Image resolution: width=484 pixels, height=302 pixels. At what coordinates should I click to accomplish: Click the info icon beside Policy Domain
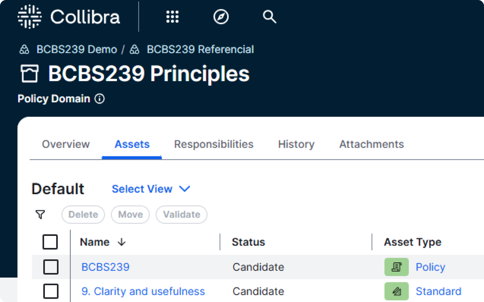point(99,99)
